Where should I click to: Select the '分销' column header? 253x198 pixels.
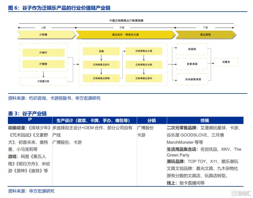152,120
